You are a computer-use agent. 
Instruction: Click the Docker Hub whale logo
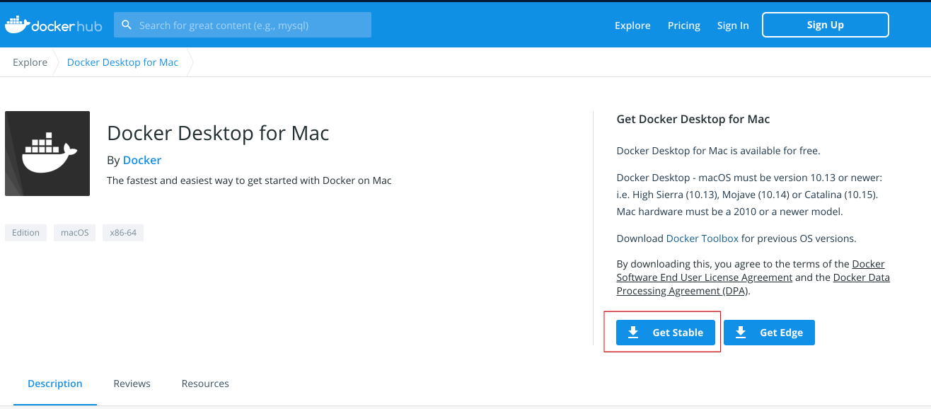click(x=53, y=25)
